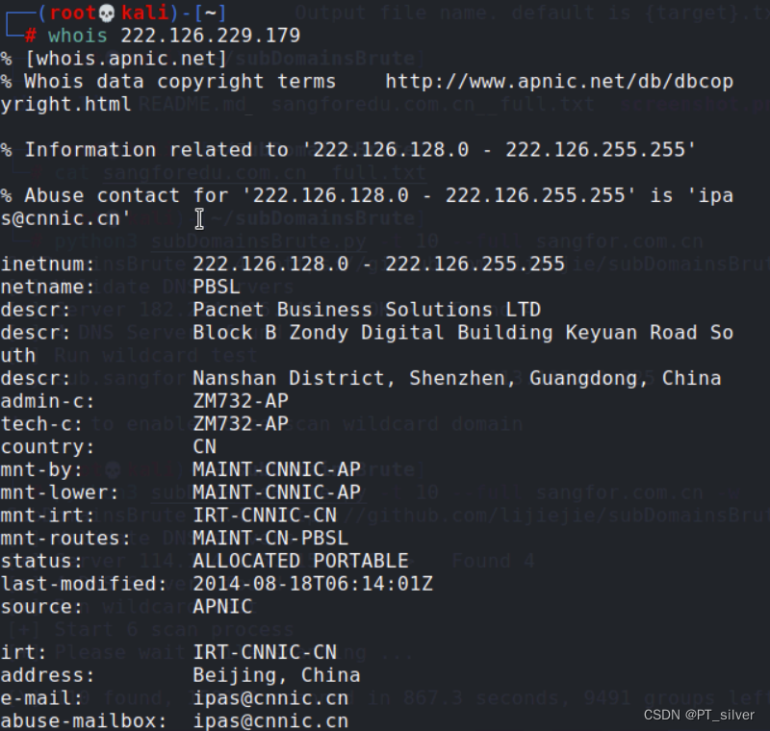The image size is (770, 731).
Task: Click the whois command word
Action: coord(78,36)
